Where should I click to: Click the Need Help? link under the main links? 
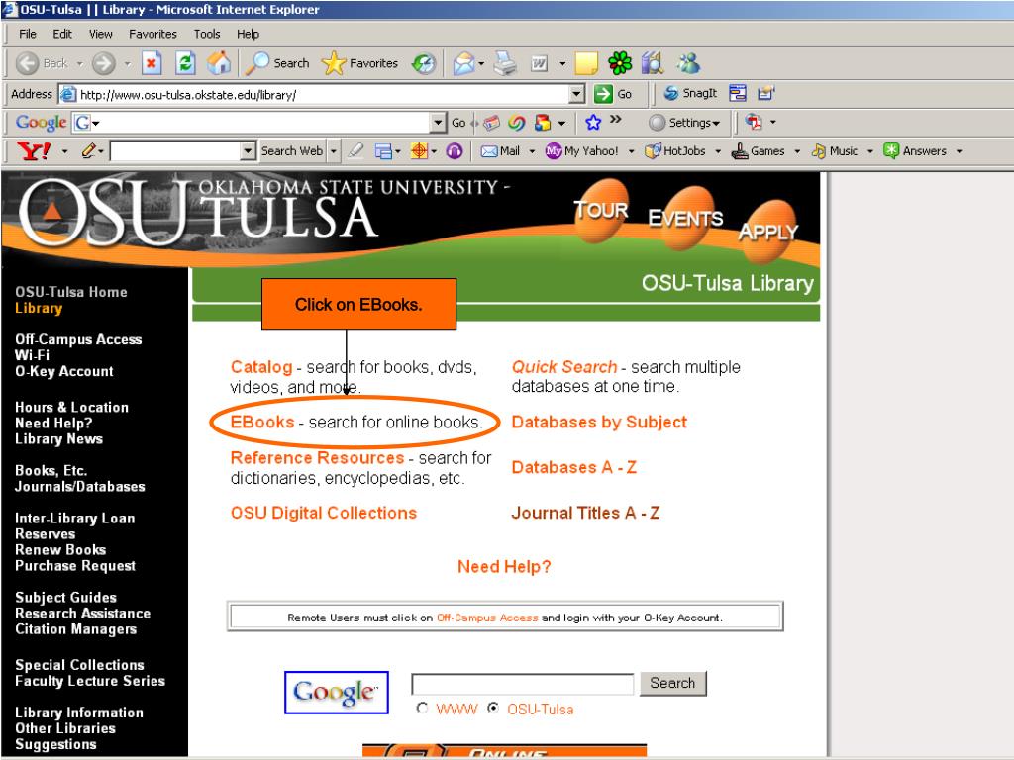coord(504,567)
